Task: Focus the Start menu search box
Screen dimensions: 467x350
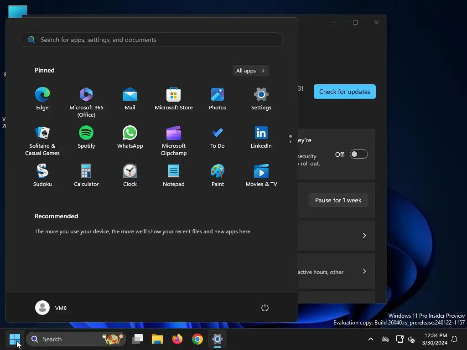Action: [152, 40]
